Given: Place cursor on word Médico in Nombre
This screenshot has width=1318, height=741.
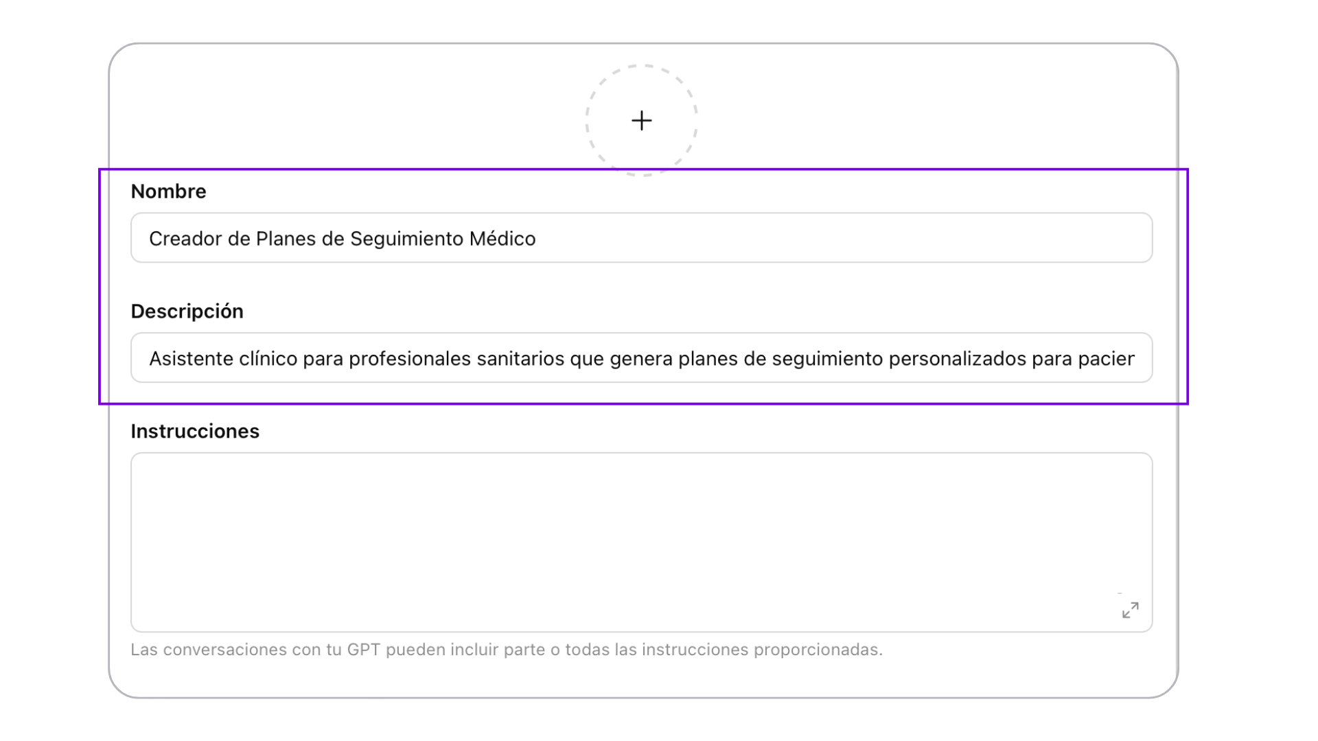Looking at the screenshot, I should tap(502, 239).
